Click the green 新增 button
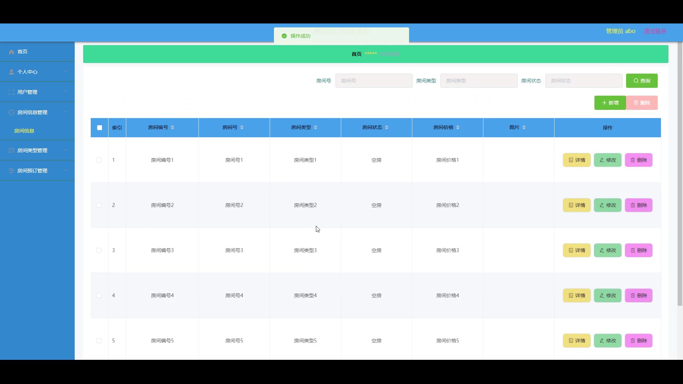 (x=610, y=103)
